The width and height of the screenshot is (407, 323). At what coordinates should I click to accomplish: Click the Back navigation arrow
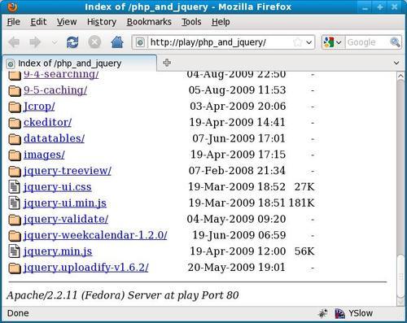click(x=14, y=42)
